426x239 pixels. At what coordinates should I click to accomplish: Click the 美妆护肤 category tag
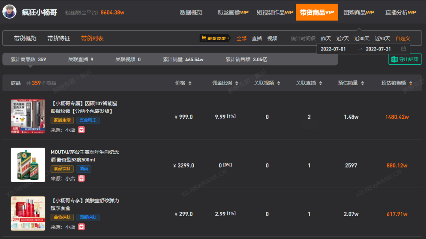62,217
